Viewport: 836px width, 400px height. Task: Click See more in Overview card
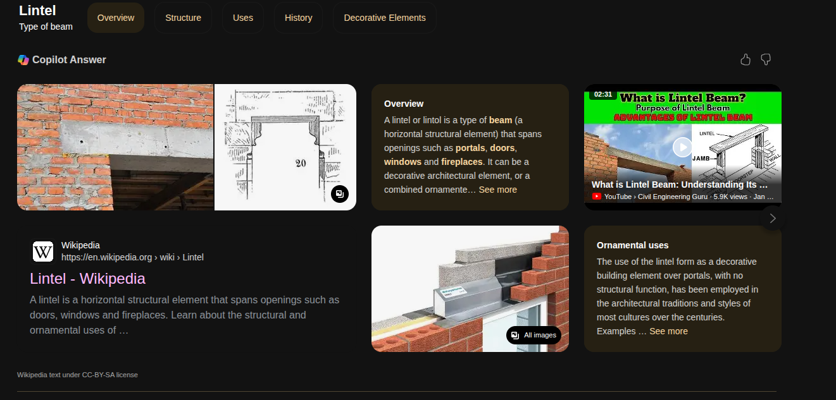tap(497, 190)
